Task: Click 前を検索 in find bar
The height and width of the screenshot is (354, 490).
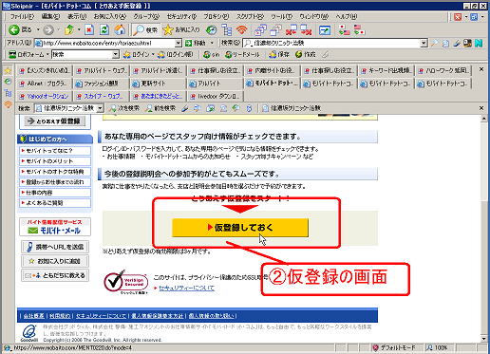Action: (160, 108)
